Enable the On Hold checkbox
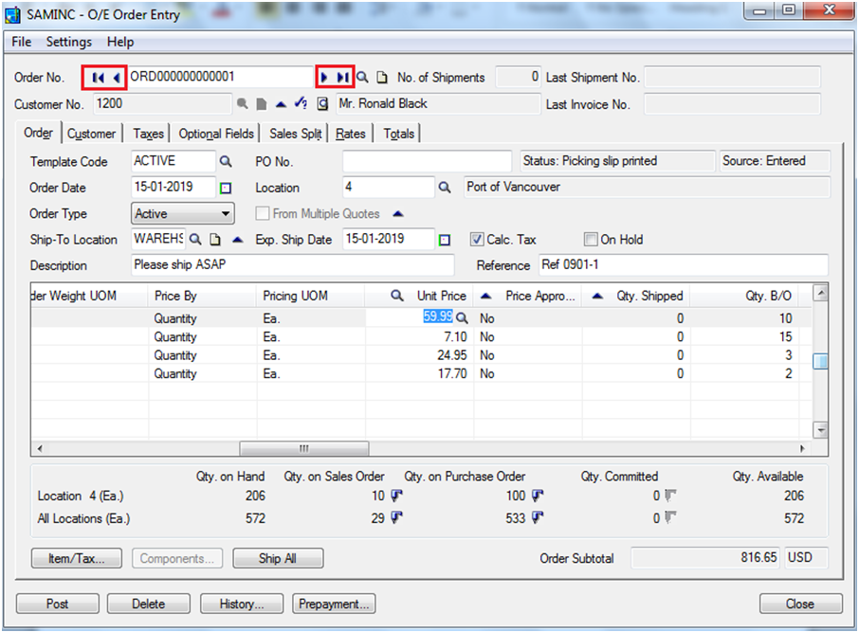This screenshot has height=632, width=859. tap(591, 240)
